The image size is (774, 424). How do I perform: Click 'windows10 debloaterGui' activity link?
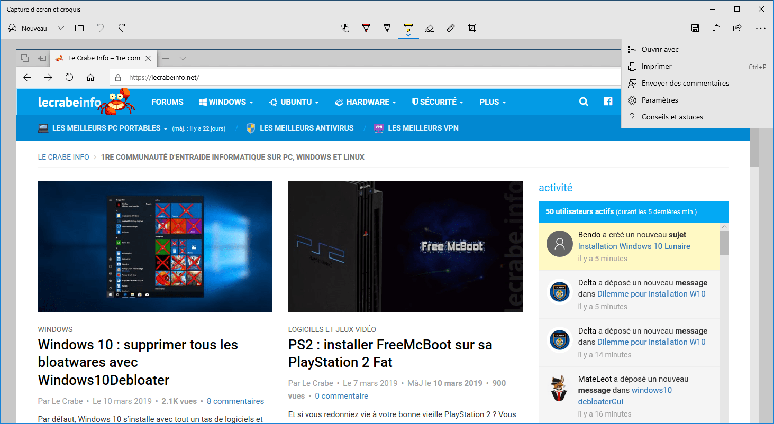(x=625, y=396)
